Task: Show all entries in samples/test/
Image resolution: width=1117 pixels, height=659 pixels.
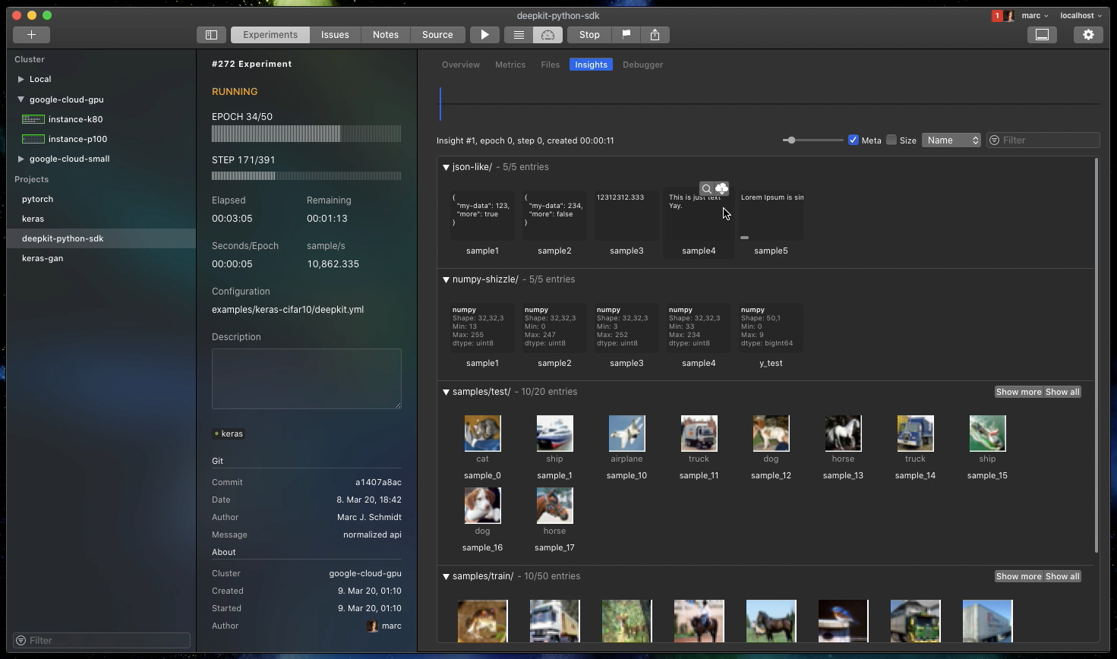Action: coord(1062,391)
